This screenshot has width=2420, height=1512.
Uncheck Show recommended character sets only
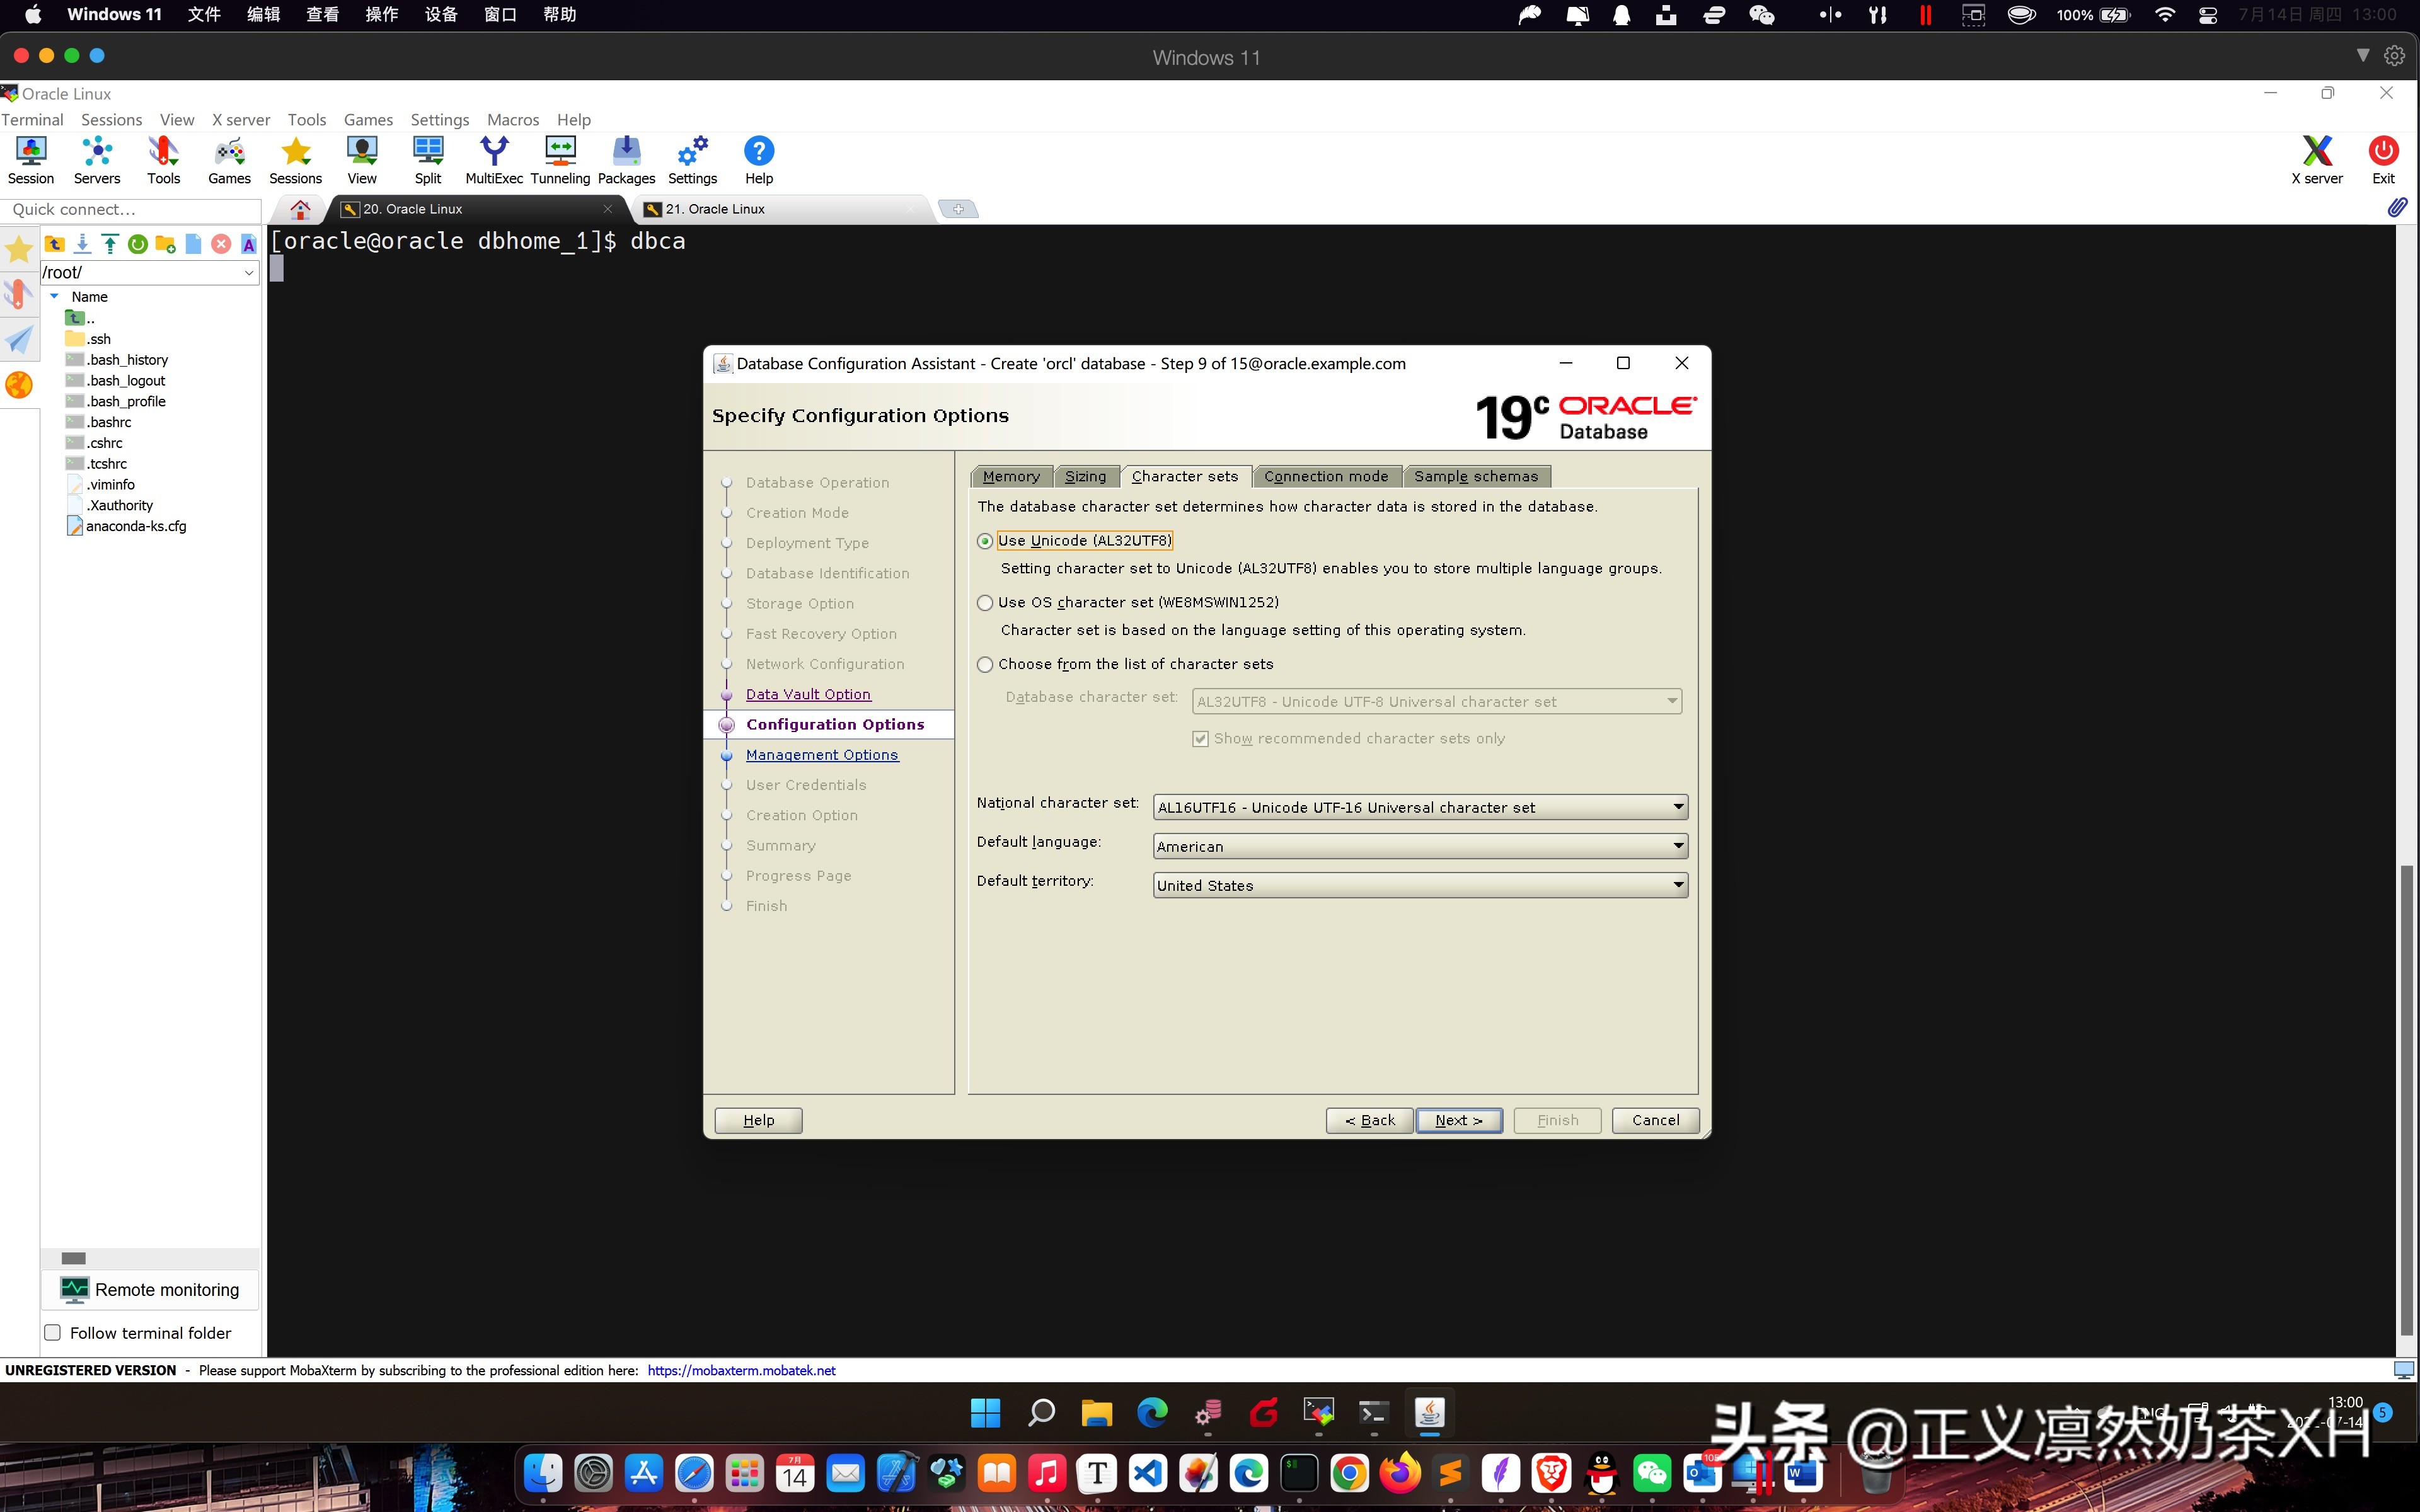[x=1200, y=738]
